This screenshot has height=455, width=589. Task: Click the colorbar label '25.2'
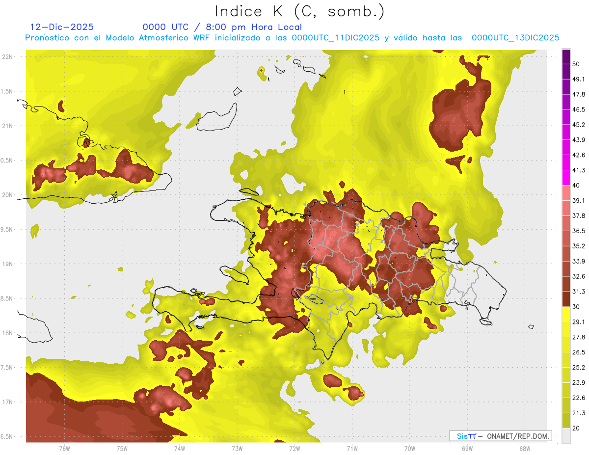coord(579,368)
